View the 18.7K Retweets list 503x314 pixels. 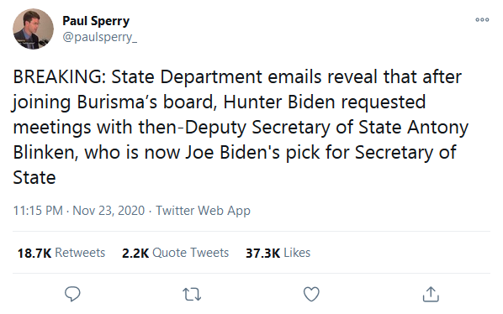point(61,253)
